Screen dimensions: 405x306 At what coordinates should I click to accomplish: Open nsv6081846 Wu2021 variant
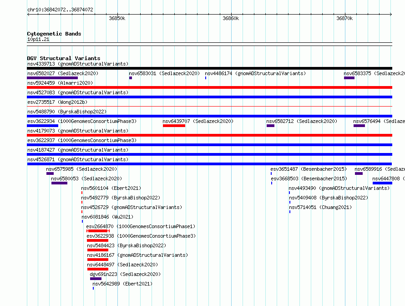(x=107, y=217)
